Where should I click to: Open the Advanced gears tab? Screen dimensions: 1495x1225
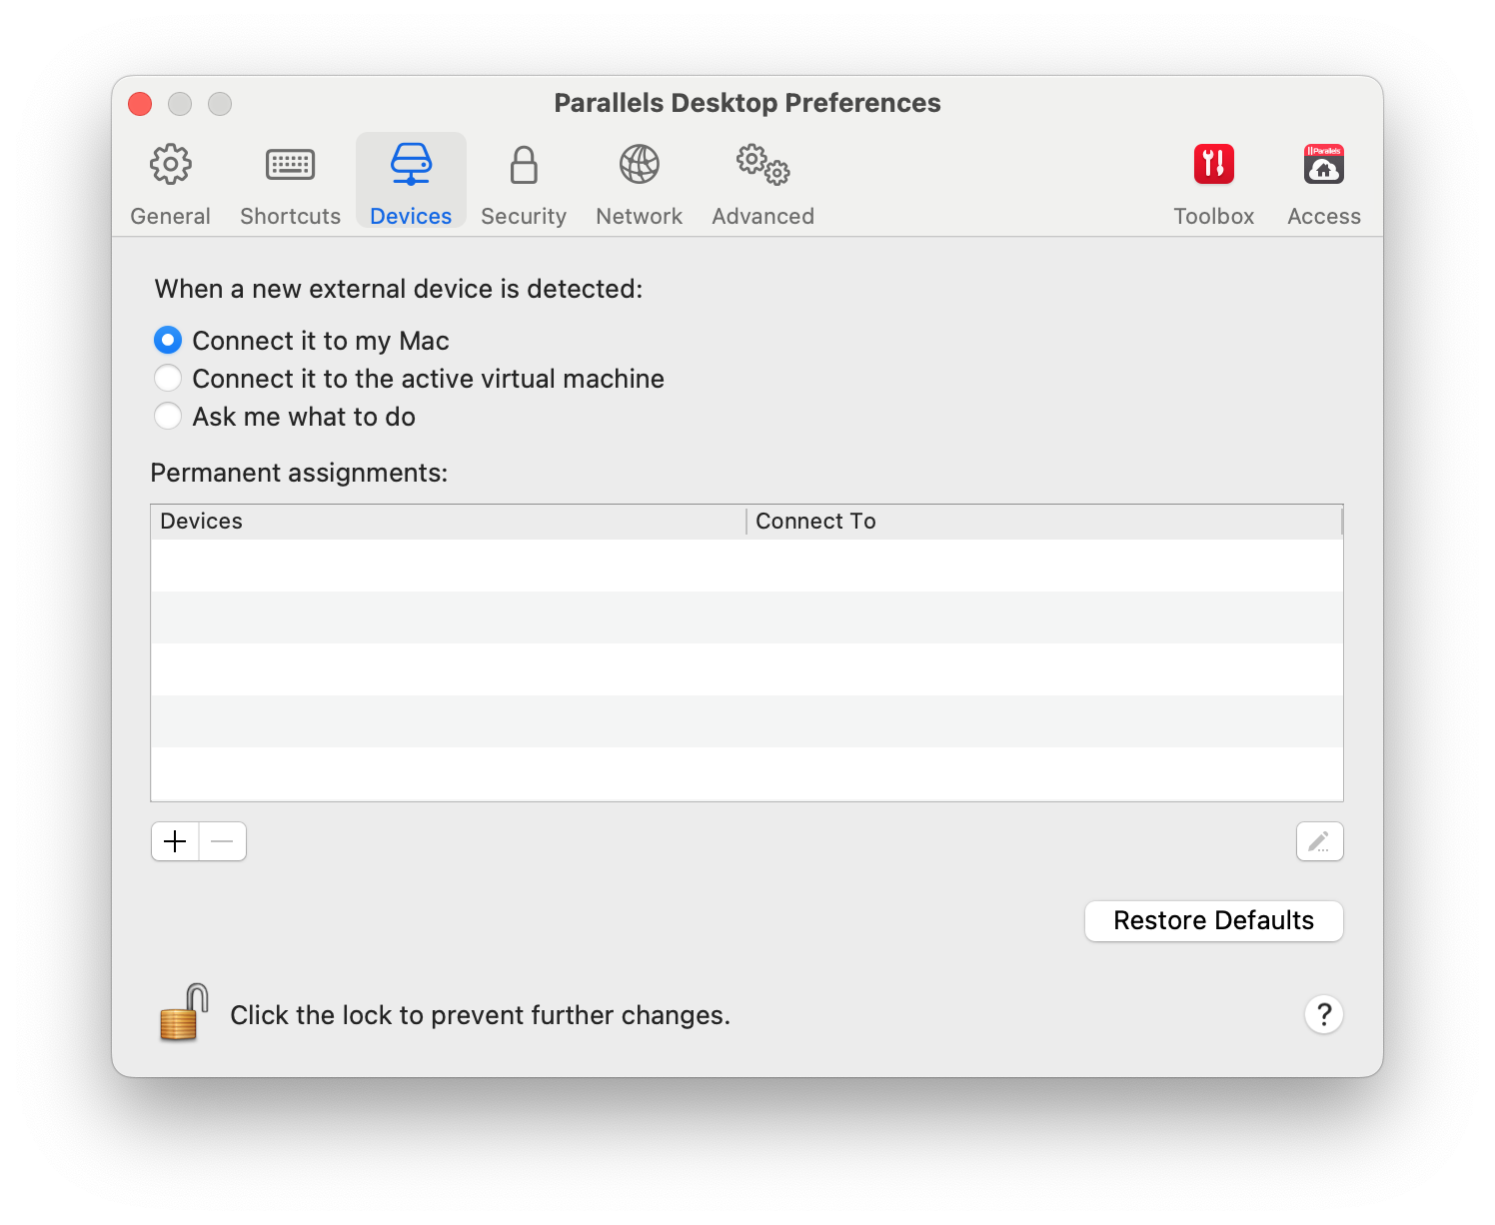[762, 183]
